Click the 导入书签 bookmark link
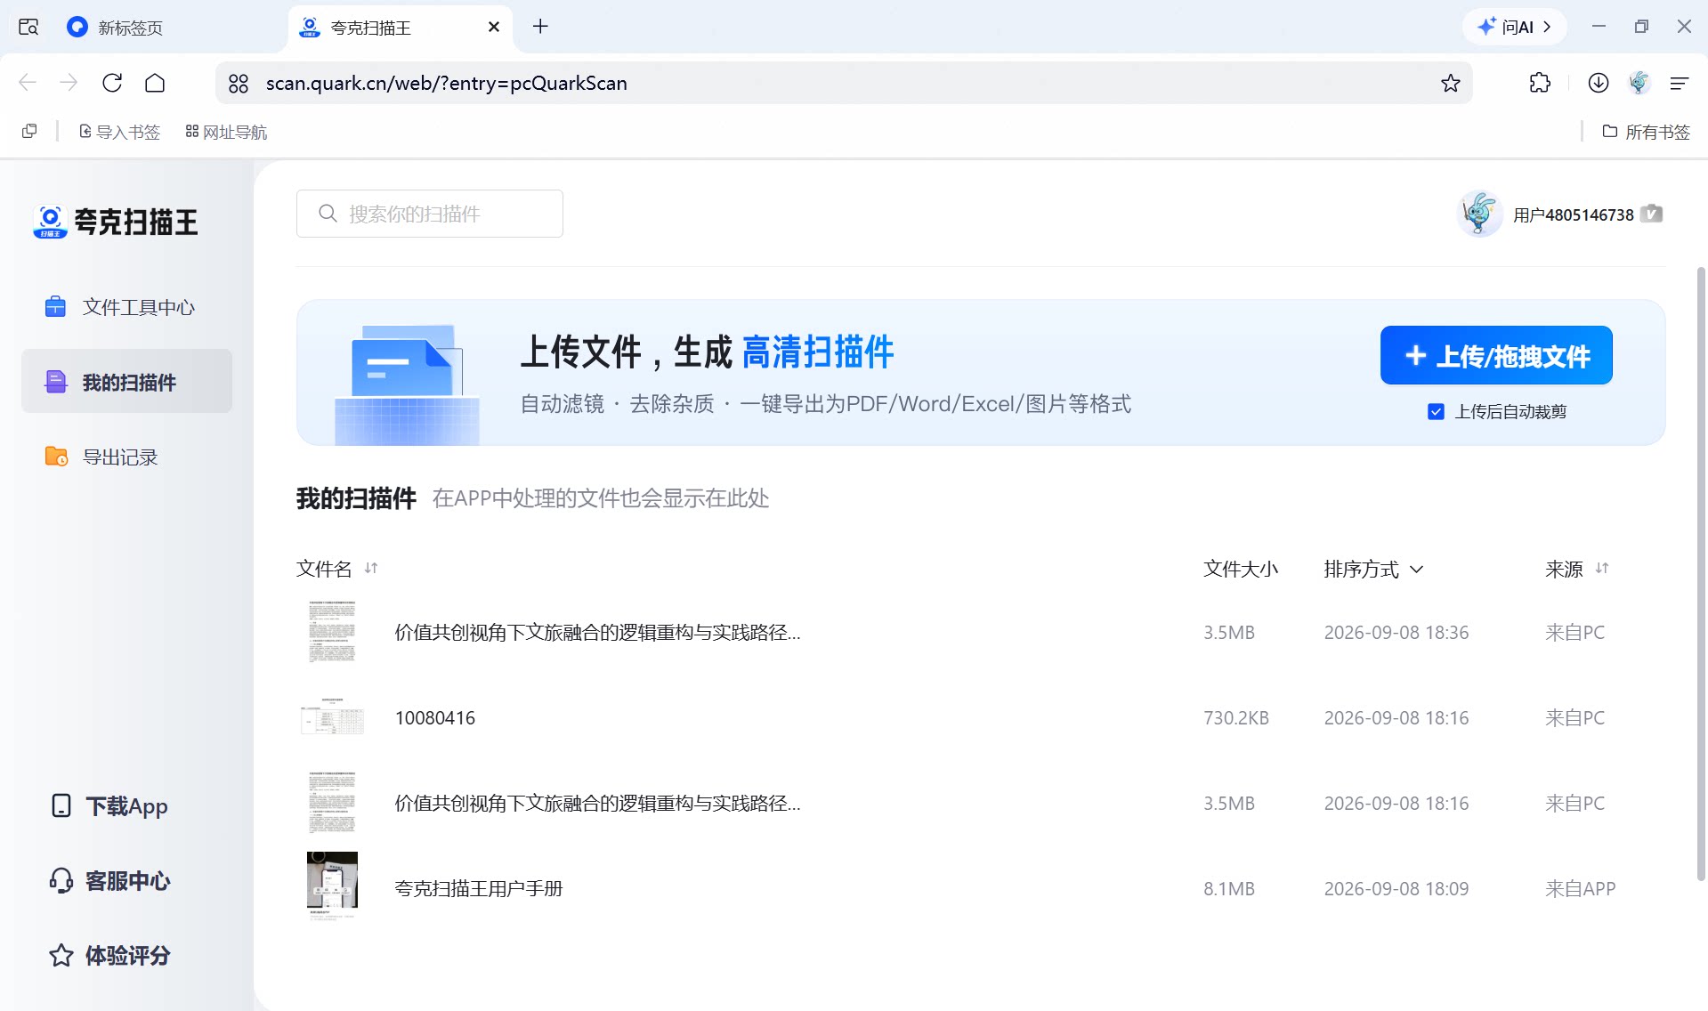 119,132
